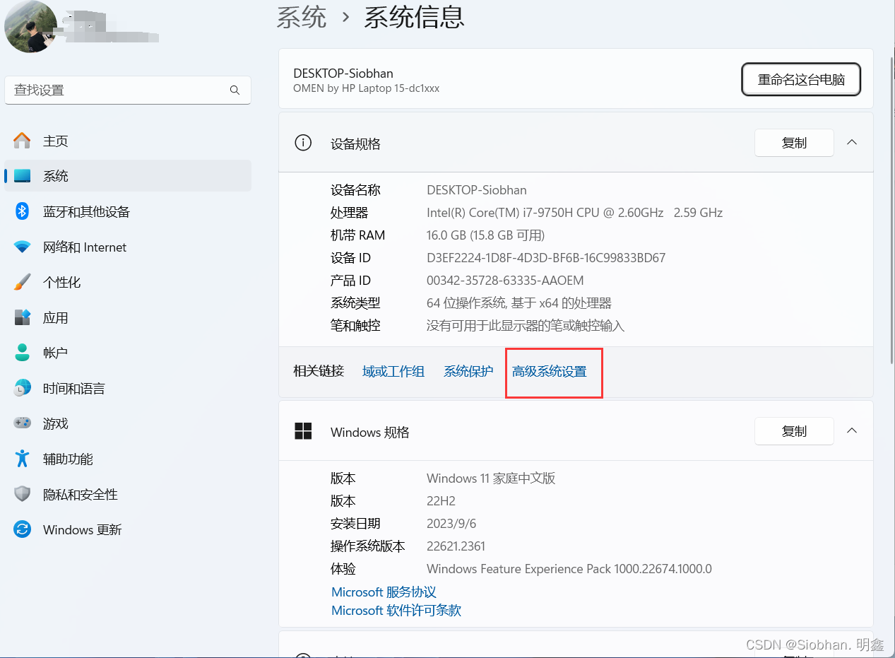Click the Gaming controller icon

(23, 423)
